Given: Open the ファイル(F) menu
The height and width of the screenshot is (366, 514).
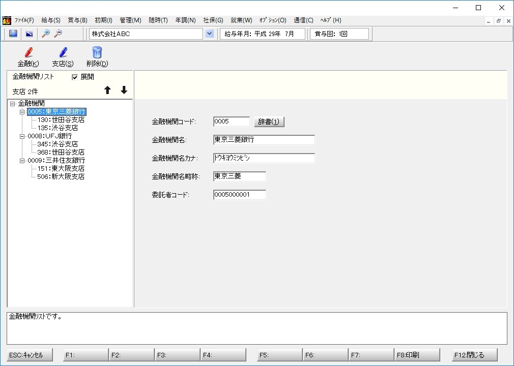Looking at the screenshot, I should coord(24,20).
